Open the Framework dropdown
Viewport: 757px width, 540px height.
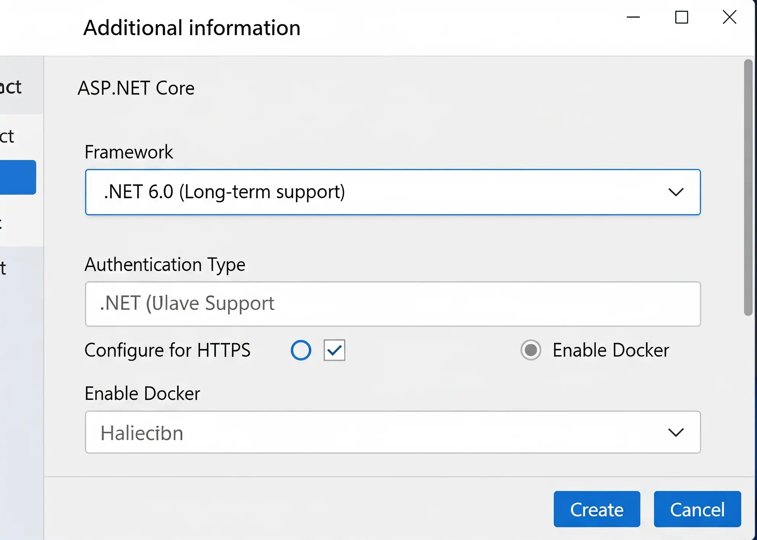click(x=393, y=192)
